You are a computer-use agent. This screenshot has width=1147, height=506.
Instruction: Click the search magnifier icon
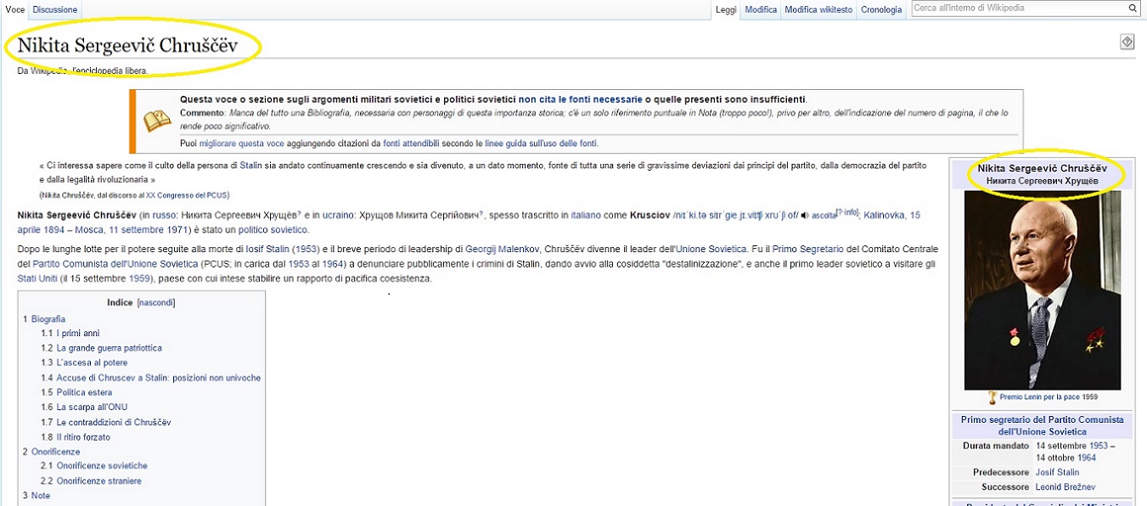coord(1133,8)
